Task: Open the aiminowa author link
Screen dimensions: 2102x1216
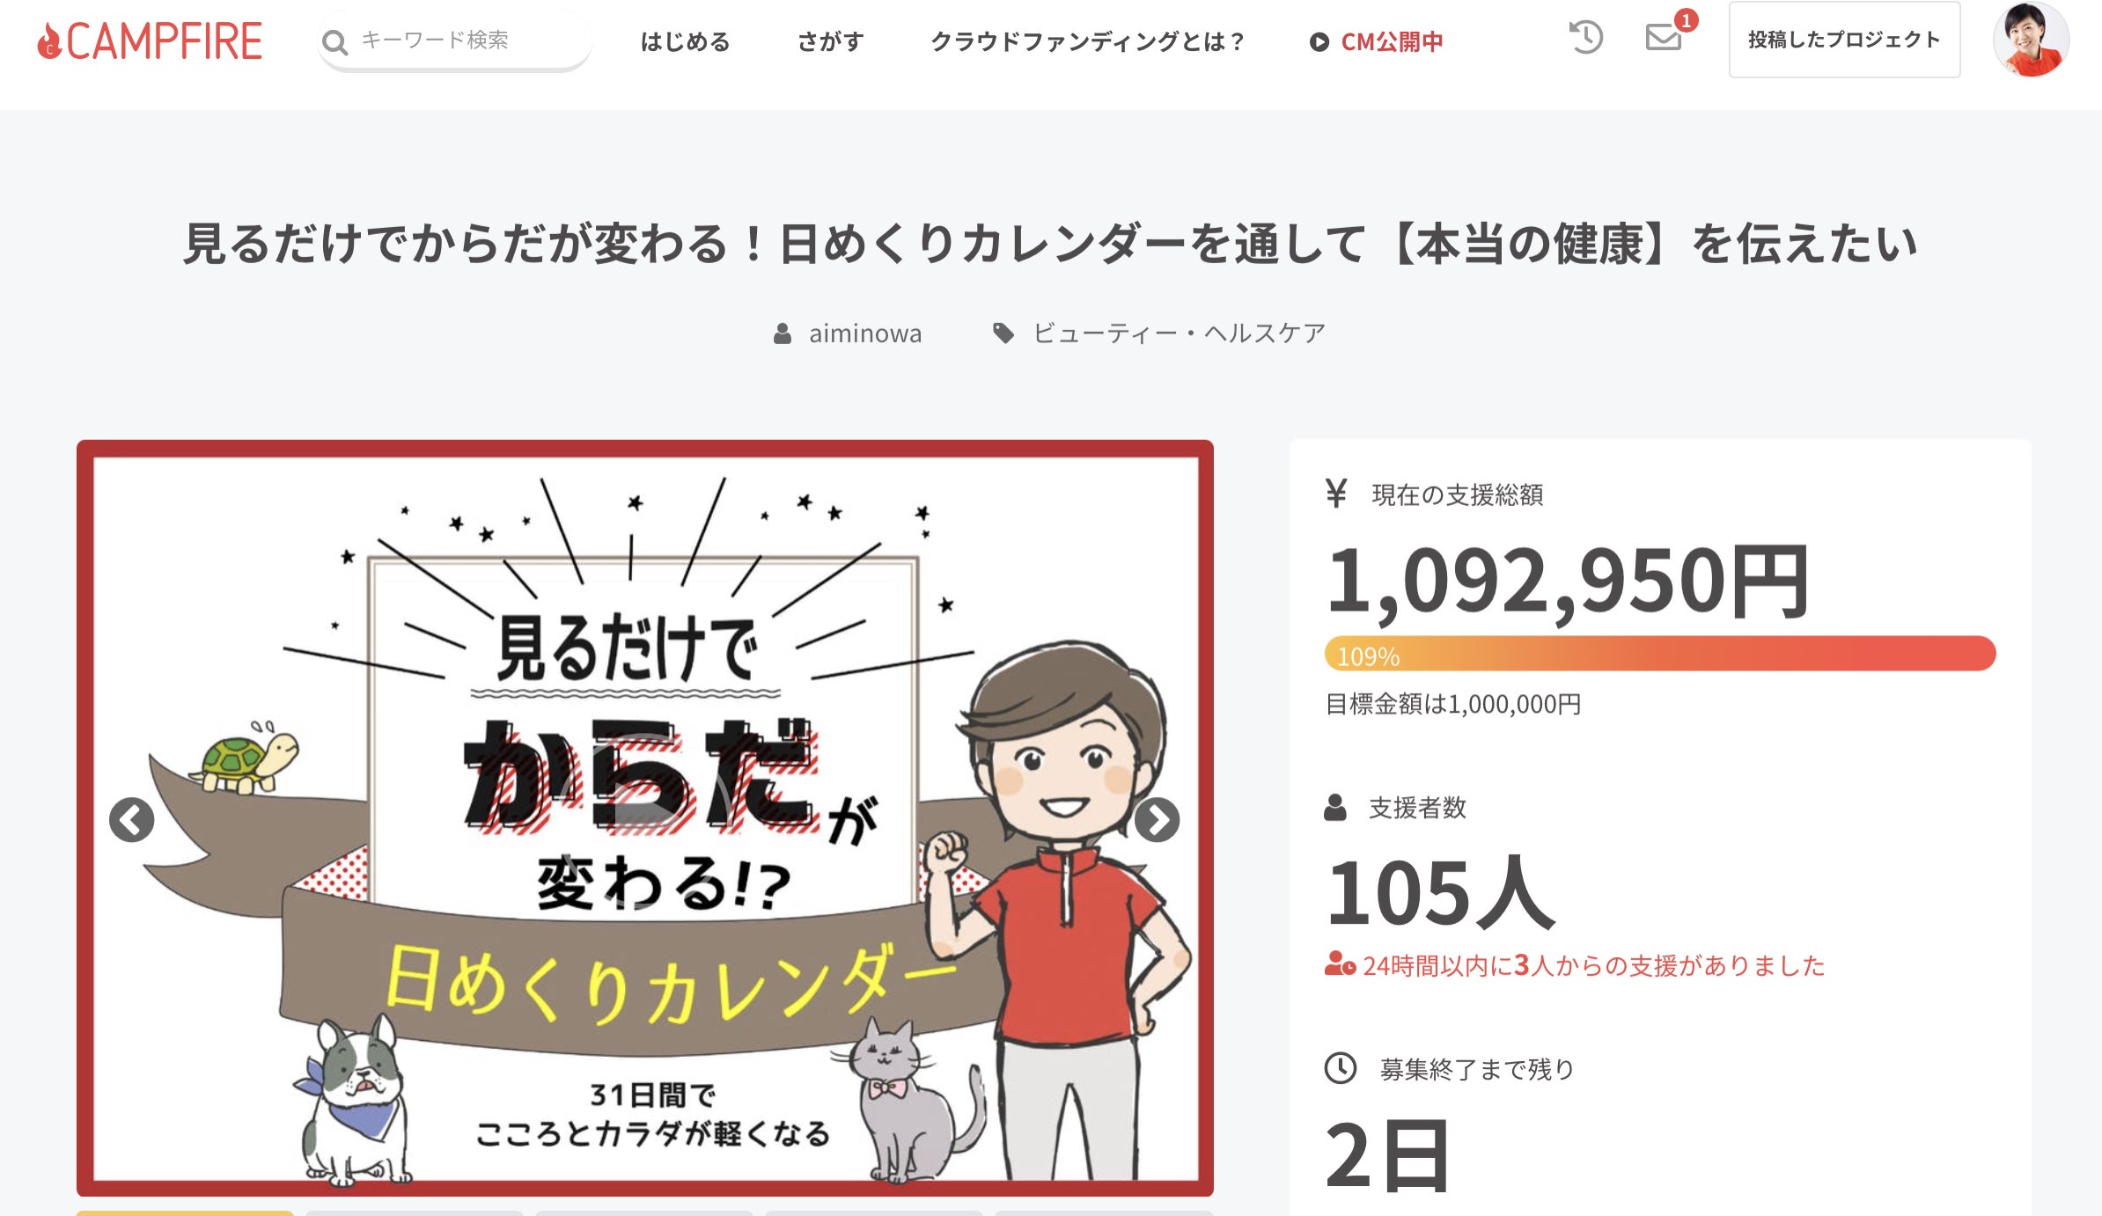Action: 865,333
